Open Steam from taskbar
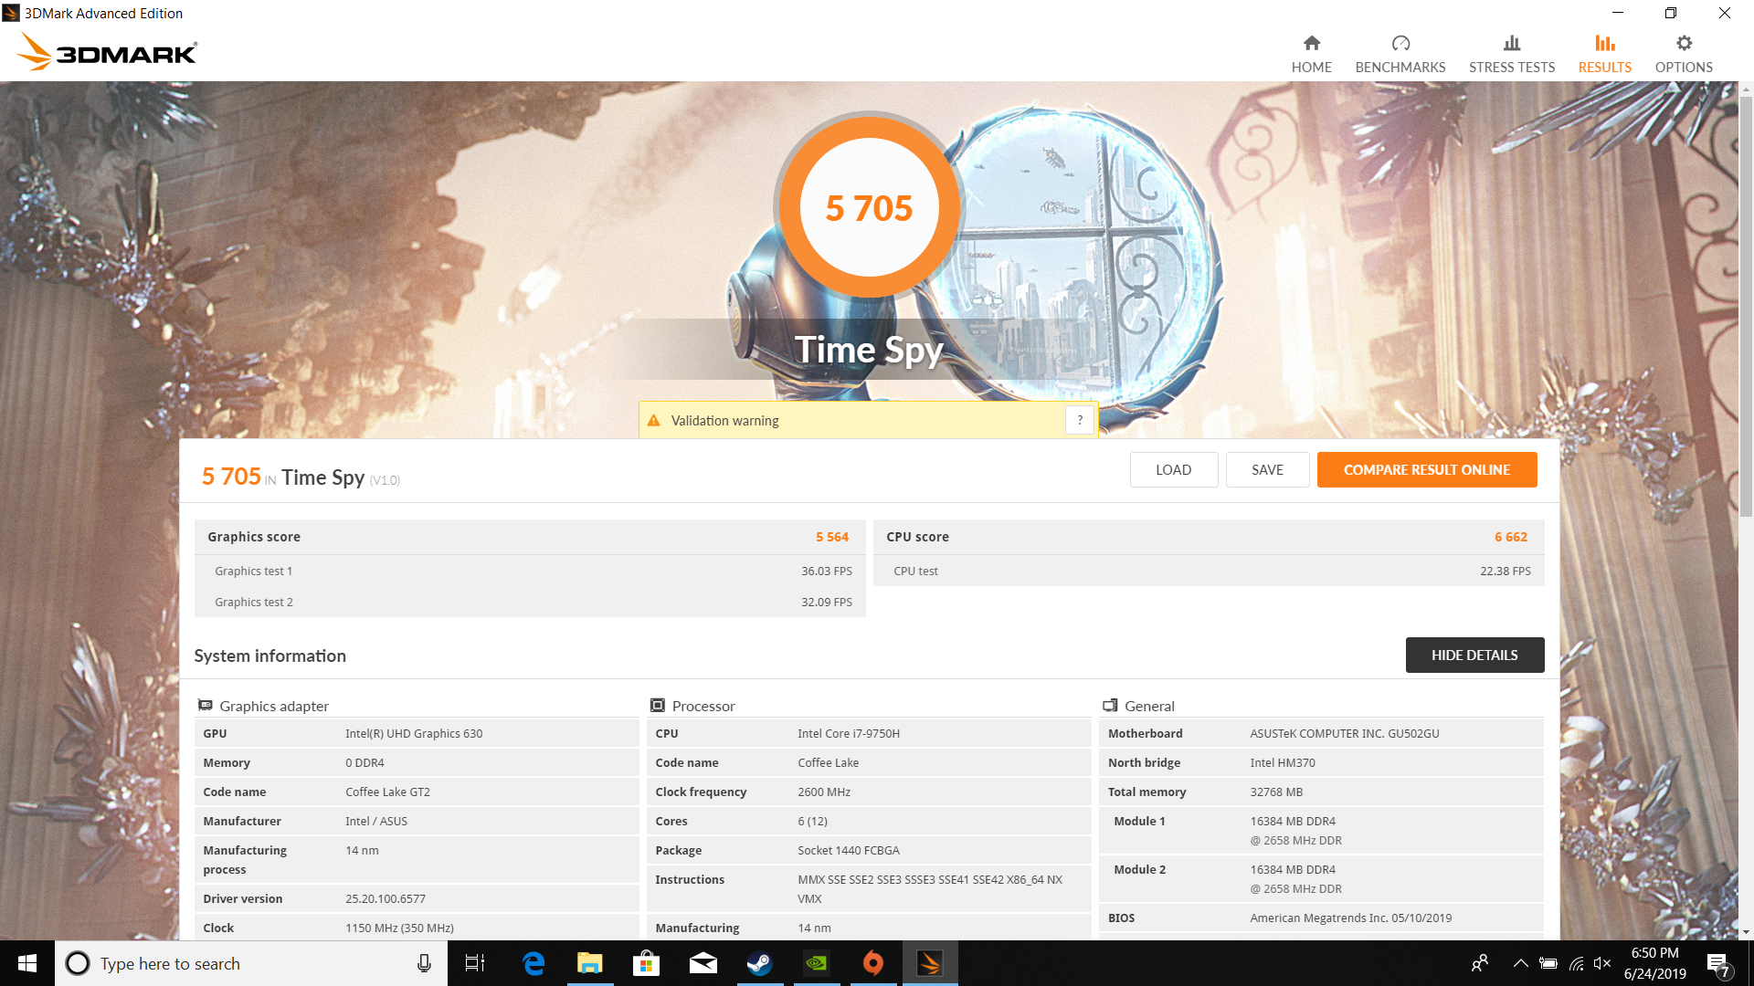1754x986 pixels. pyautogui.click(x=760, y=963)
